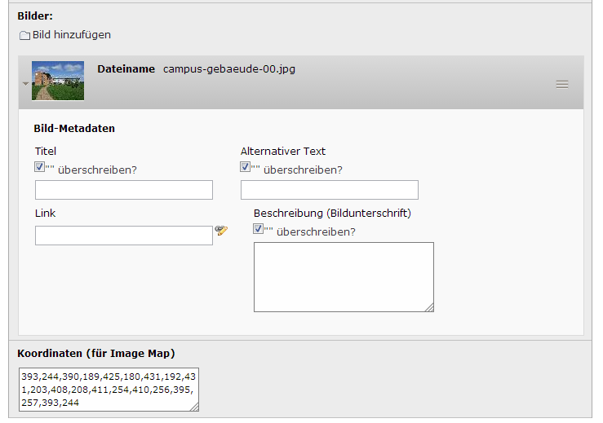This screenshot has height=423, width=603.
Task: Collapse the campus-gebaeude-00.jpg image record
Action: 25,83
